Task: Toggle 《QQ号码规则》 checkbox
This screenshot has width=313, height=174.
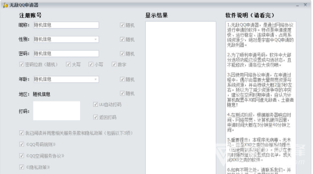Action: click(22, 144)
